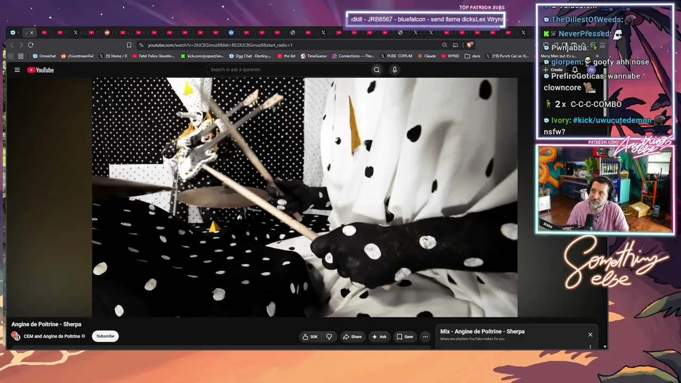Image resolution: width=681 pixels, height=383 pixels.
Task: Open the Omnichat bookmark
Action: (44, 56)
